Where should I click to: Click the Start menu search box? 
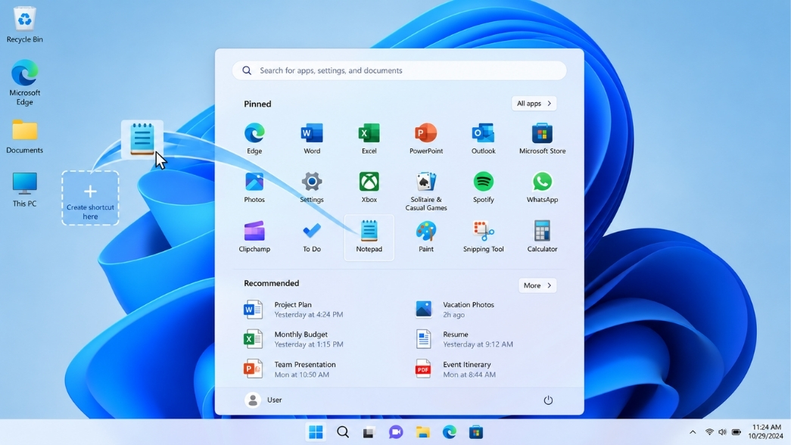[399, 70]
